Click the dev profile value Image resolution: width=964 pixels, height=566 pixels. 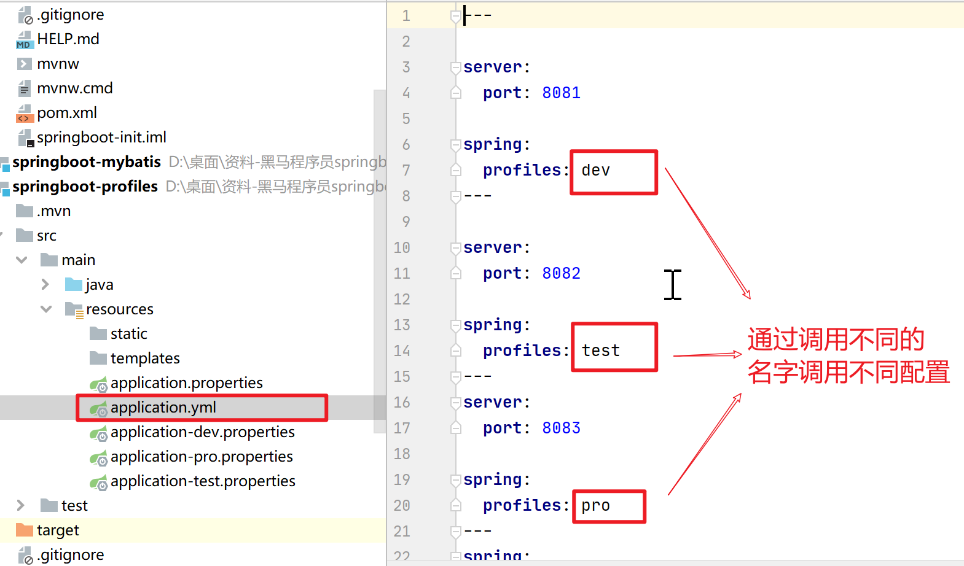tap(596, 170)
